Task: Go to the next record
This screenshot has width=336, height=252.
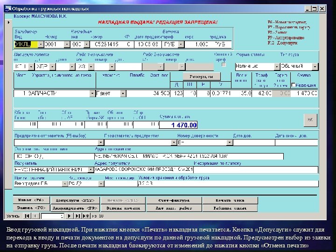Action: [69, 216]
